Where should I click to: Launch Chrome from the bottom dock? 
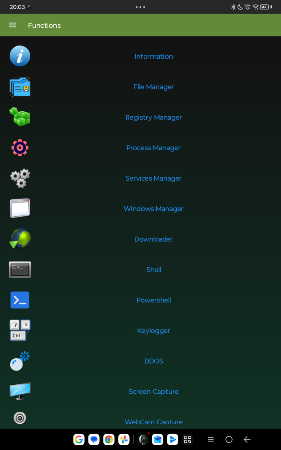[x=109, y=439]
